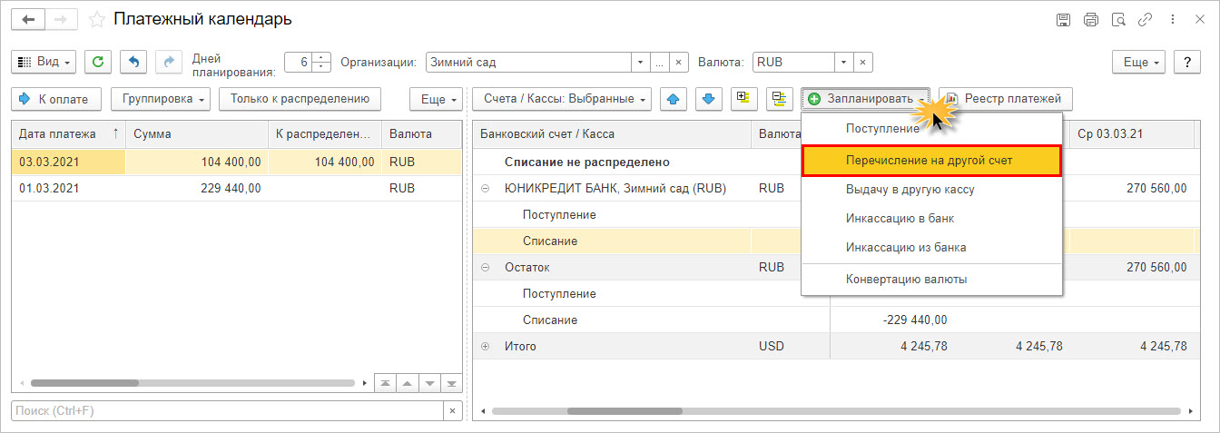The image size is (1220, 433).
Task: Click the copy link chain icon
Action: click(x=1146, y=19)
